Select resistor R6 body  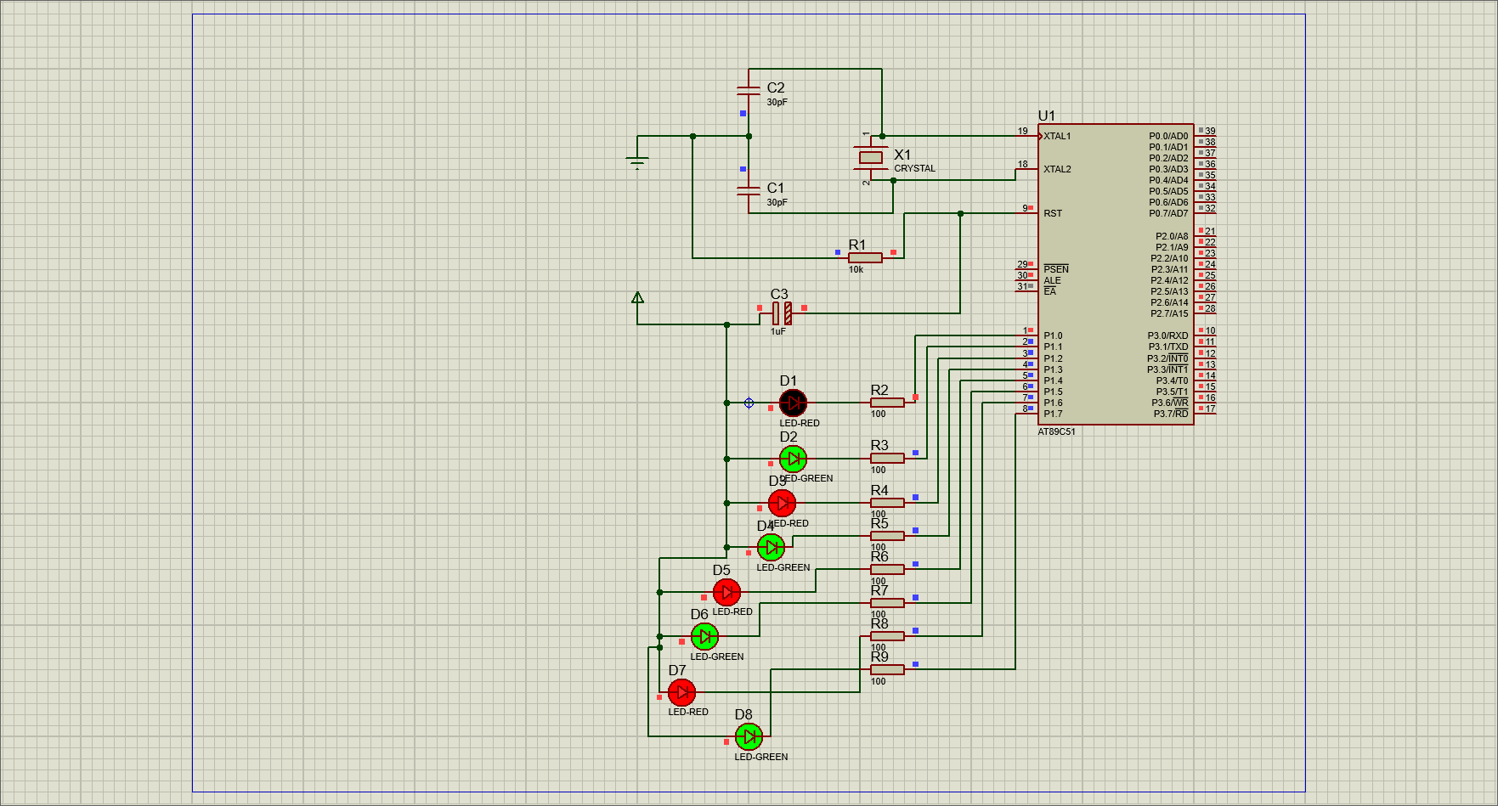pos(887,569)
